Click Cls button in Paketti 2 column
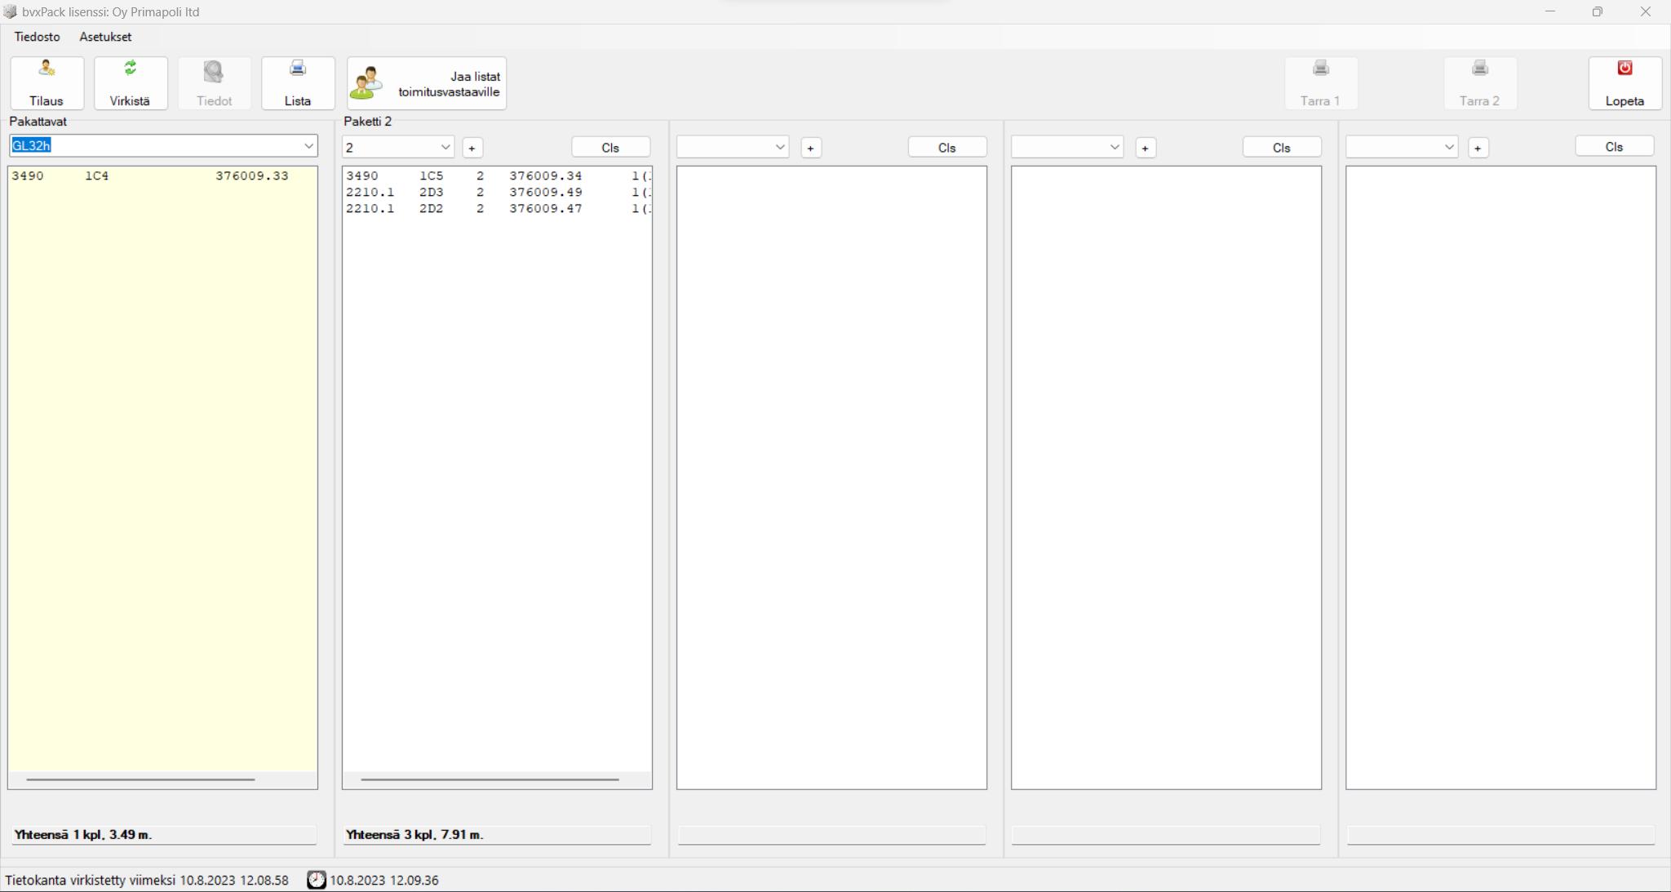 pos(610,148)
